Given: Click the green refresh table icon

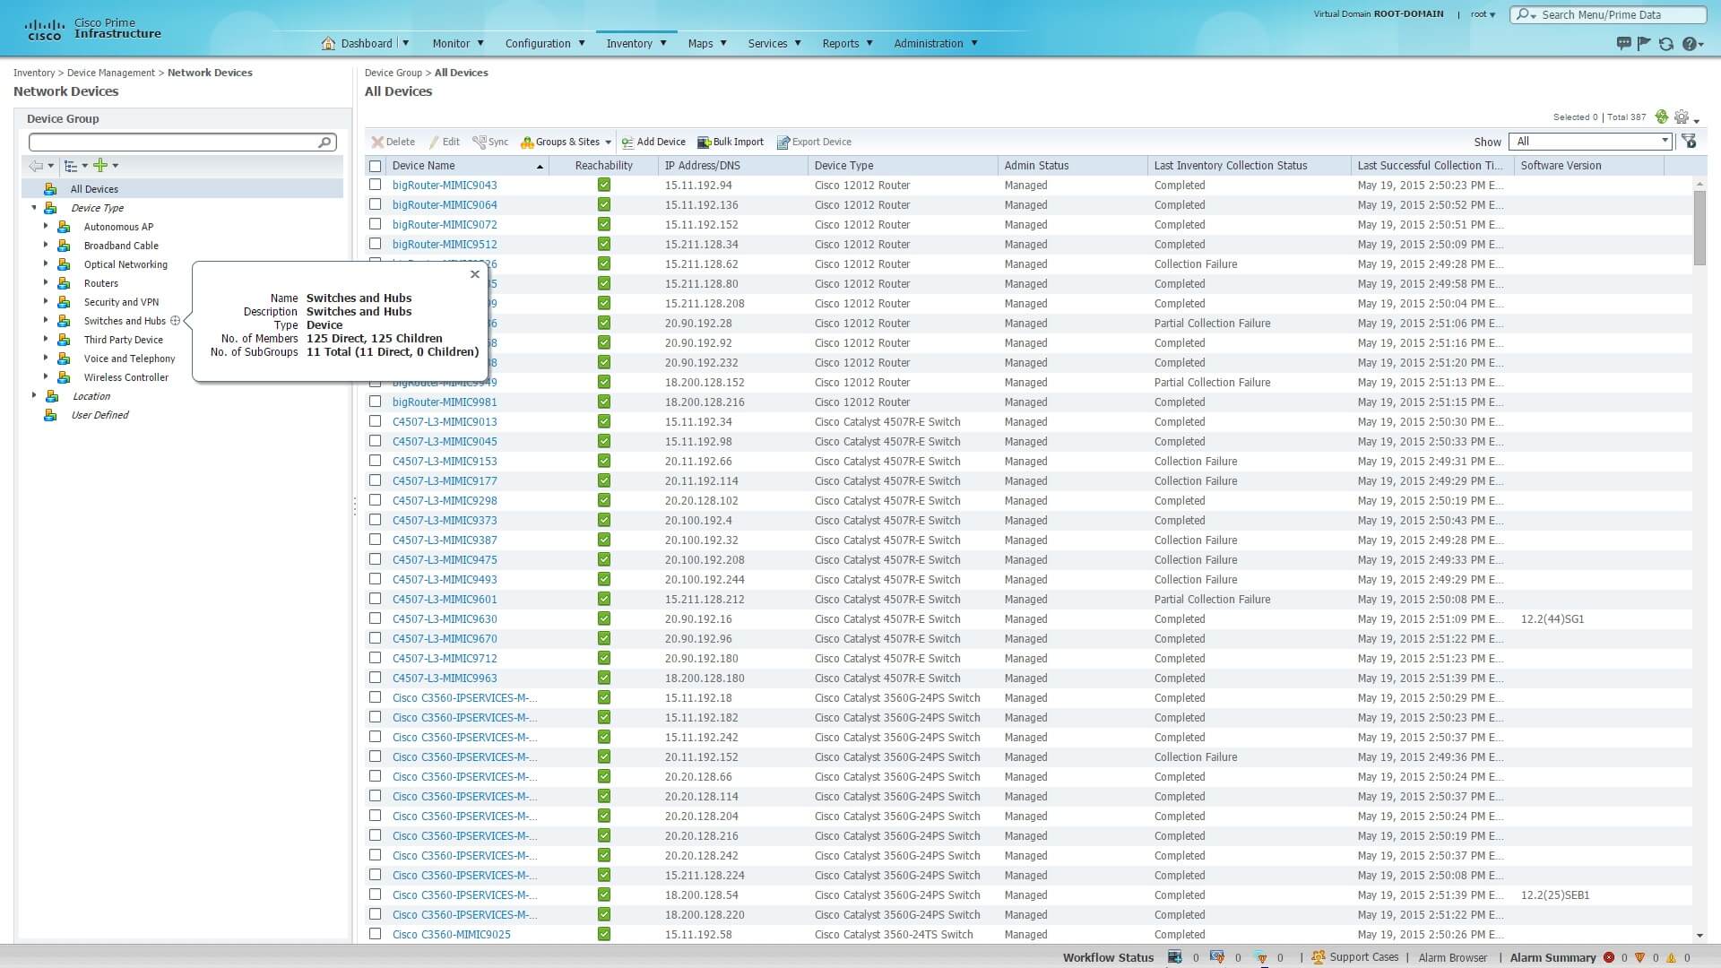Looking at the screenshot, I should [1662, 117].
